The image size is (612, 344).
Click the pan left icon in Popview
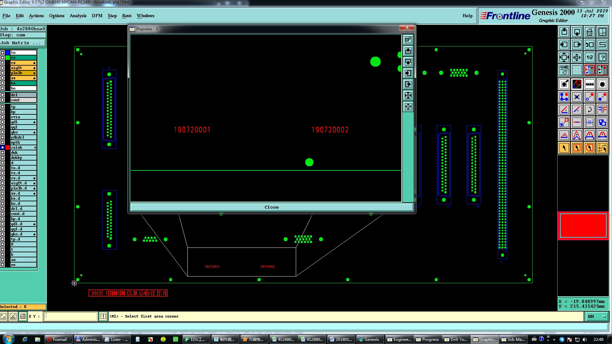tap(408, 73)
